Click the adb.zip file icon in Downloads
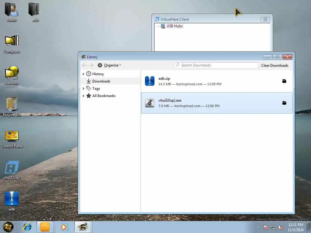This screenshot has height=233, width=311. [x=150, y=81]
